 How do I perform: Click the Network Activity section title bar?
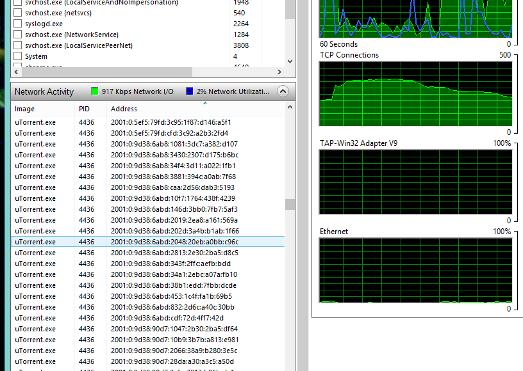[x=44, y=91]
